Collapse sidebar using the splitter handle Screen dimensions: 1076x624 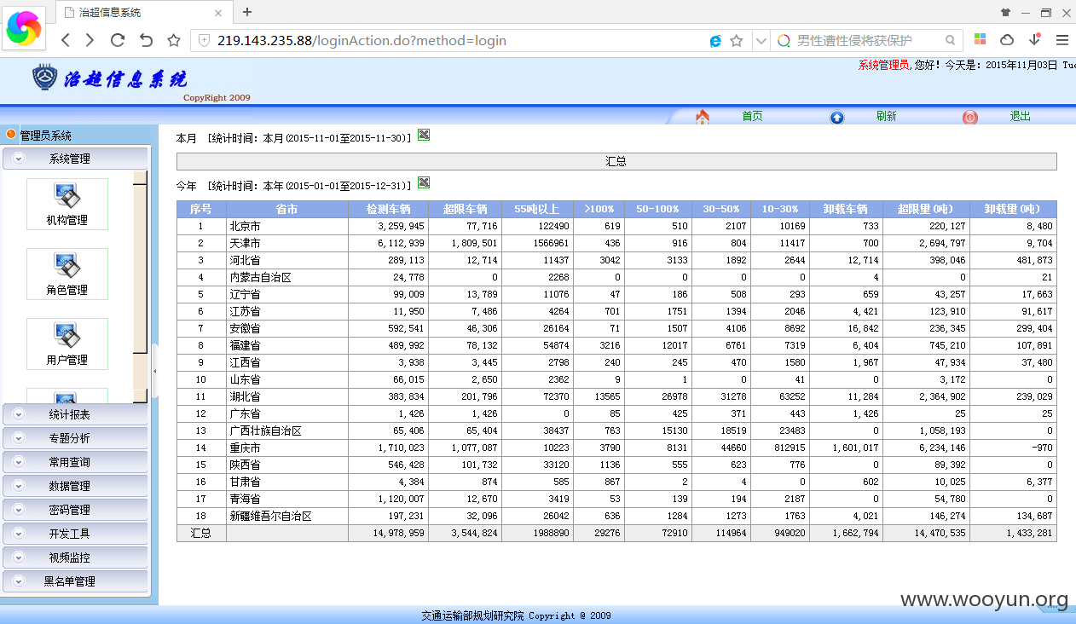click(154, 371)
